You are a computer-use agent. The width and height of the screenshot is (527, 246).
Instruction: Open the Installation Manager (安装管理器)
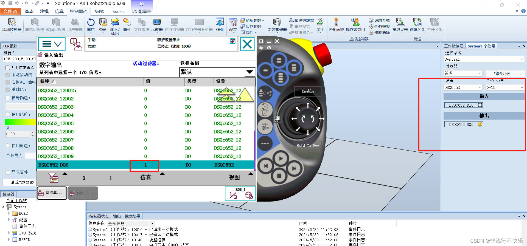(x=277, y=25)
